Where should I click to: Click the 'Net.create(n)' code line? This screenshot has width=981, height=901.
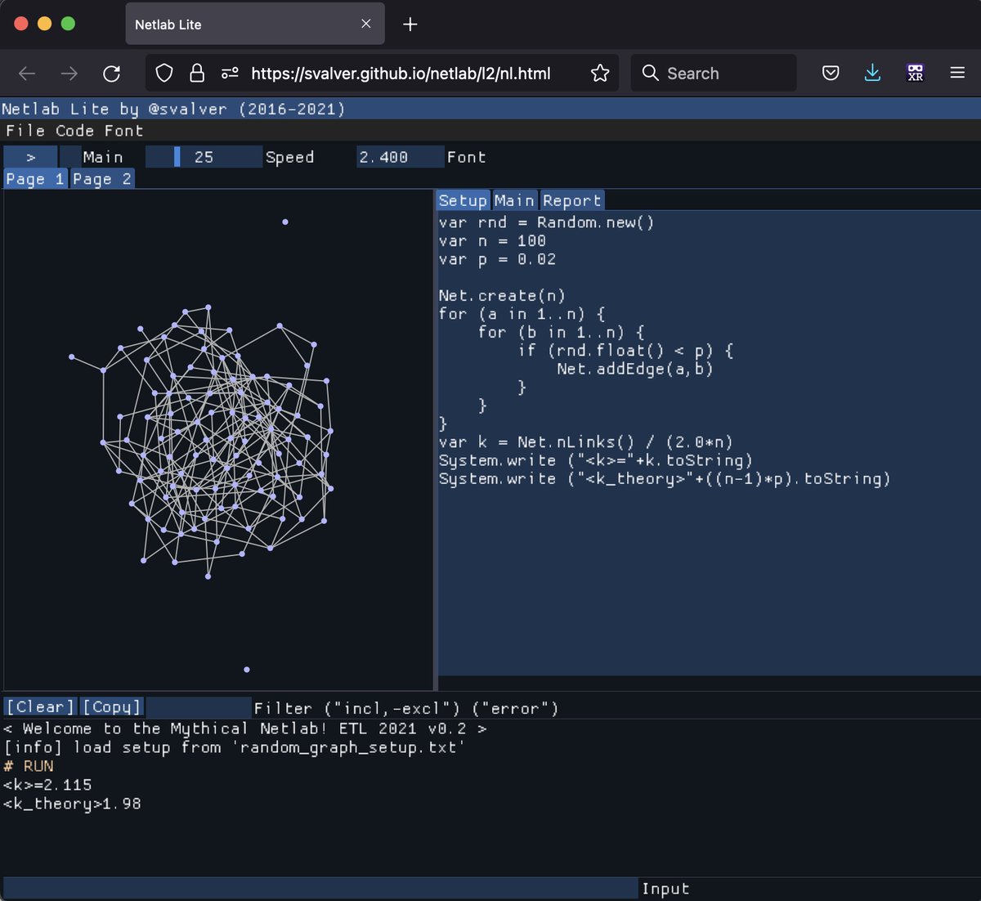pyautogui.click(x=502, y=296)
